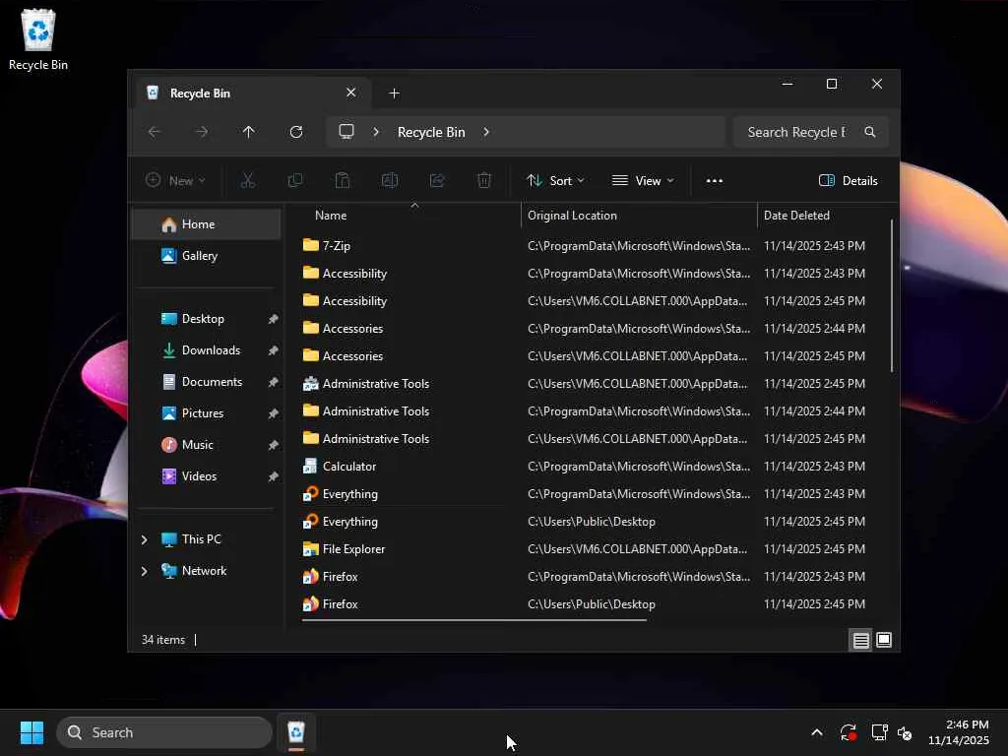Open Downloads in sidebar
1008x756 pixels.
(x=206, y=350)
